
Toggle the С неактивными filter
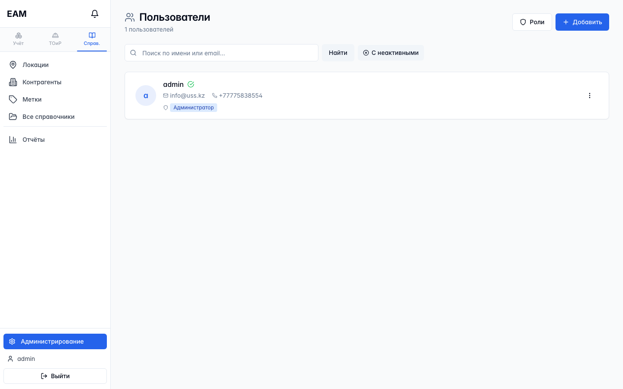point(391,53)
